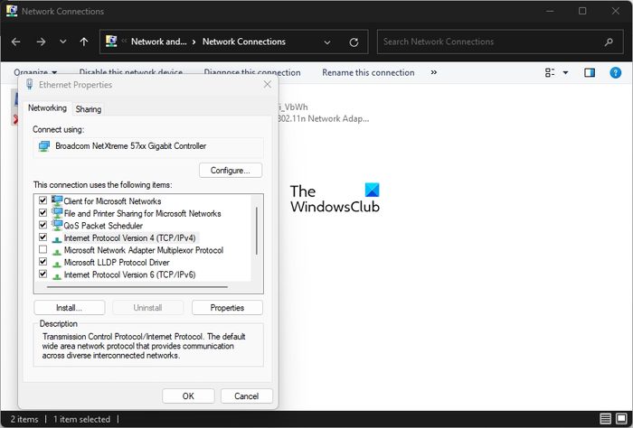
Task: Select Microsoft Network Adapter Multiplexor Protocol
Action: tap(143, 250)
